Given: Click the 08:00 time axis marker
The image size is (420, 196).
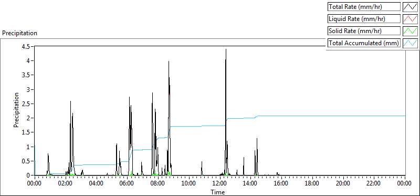Looking at the screenshot, I should (158, 184).
